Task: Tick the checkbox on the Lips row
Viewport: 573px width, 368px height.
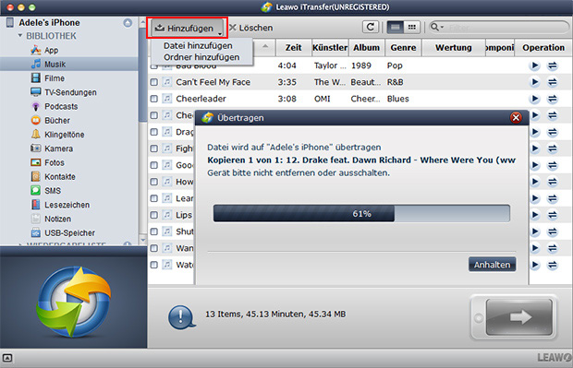Action: point(153,215)
